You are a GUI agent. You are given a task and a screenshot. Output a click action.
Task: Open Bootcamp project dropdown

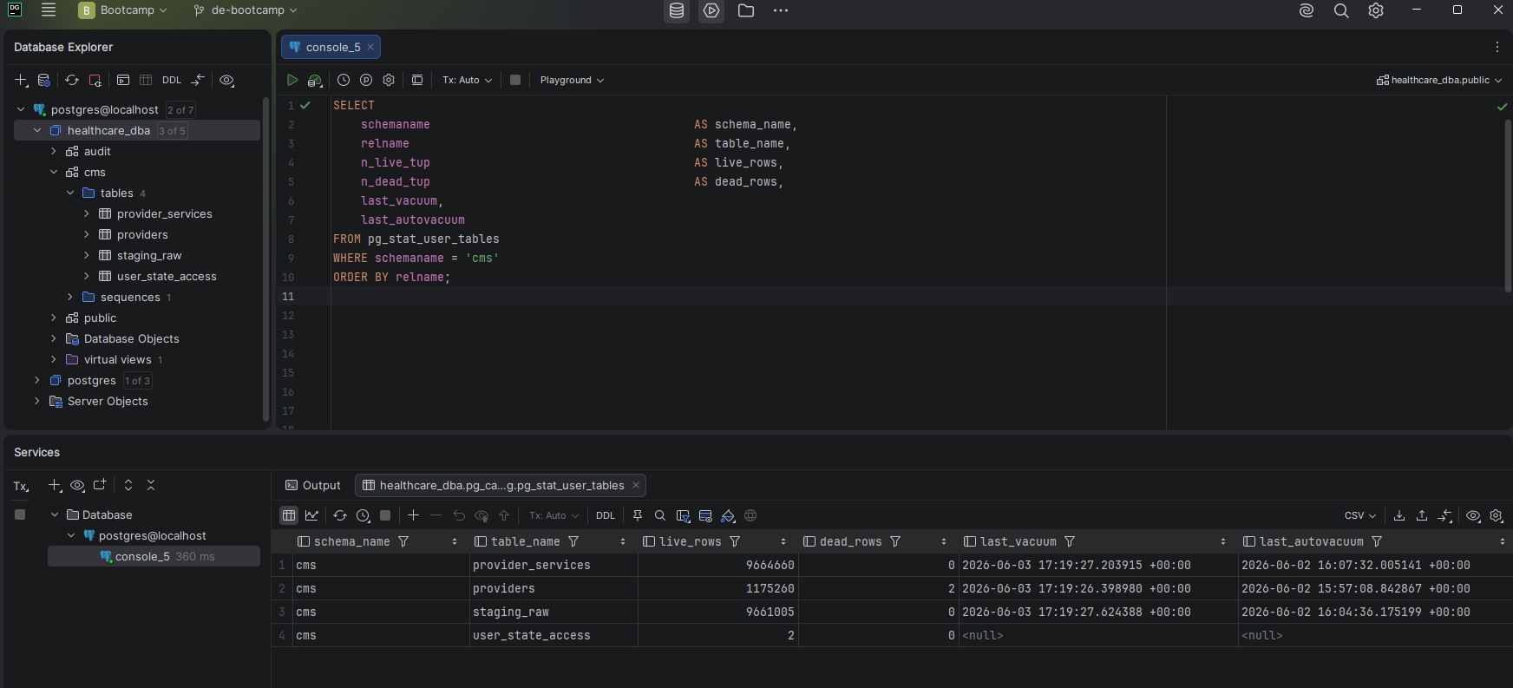click(122, 10)
